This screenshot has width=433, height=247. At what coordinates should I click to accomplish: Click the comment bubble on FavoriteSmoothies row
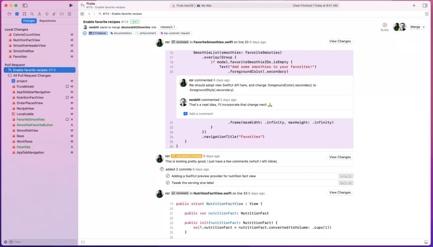click(x=67, y=119)
